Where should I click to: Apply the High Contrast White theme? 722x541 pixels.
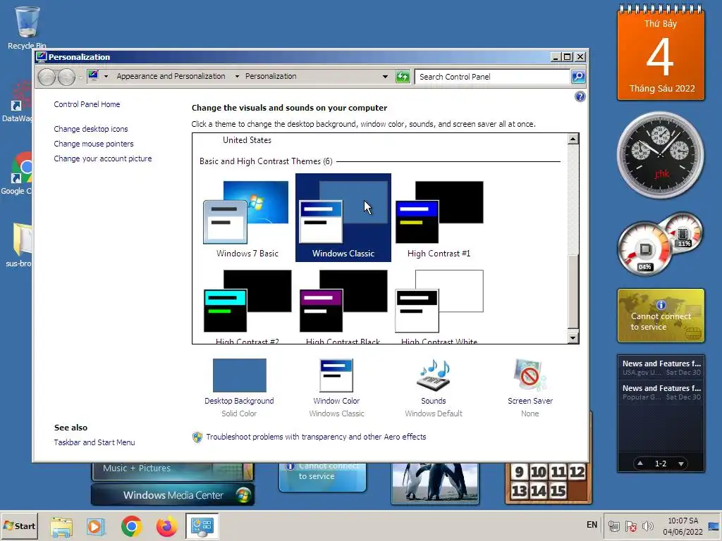pyautogui.click(x=439, y=306)
